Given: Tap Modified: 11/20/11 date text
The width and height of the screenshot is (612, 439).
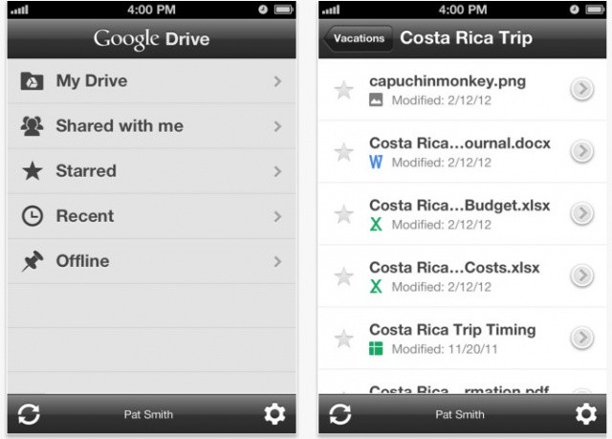Looking at the screenshot, I should tap(445, 349).
